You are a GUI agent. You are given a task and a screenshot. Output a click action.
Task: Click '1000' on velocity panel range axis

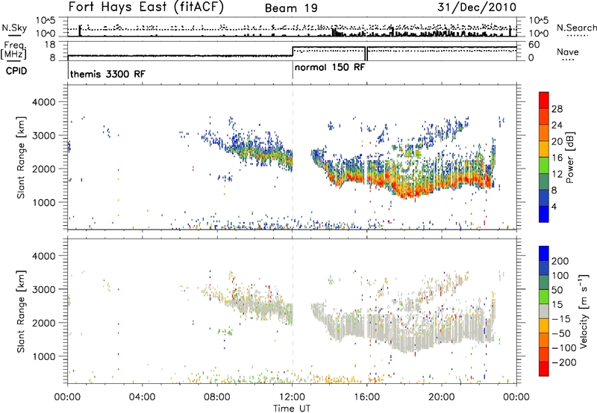(43, 356)
